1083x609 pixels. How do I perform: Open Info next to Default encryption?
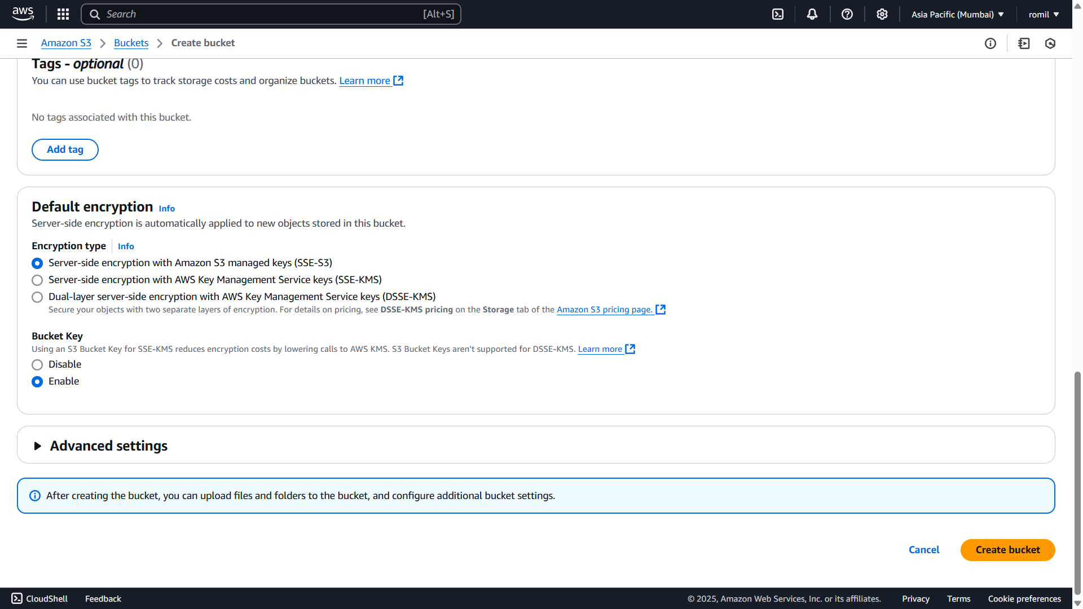(x=166, y=209)
